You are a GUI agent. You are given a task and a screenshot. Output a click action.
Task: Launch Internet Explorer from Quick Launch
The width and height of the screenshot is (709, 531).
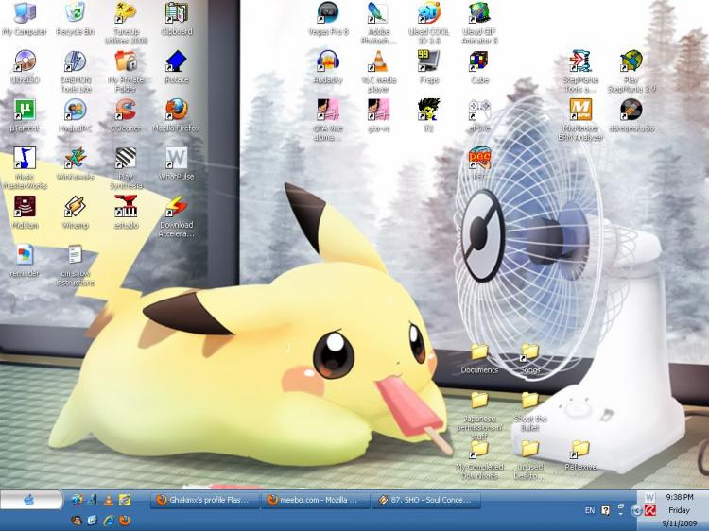[x=109, y=521]
